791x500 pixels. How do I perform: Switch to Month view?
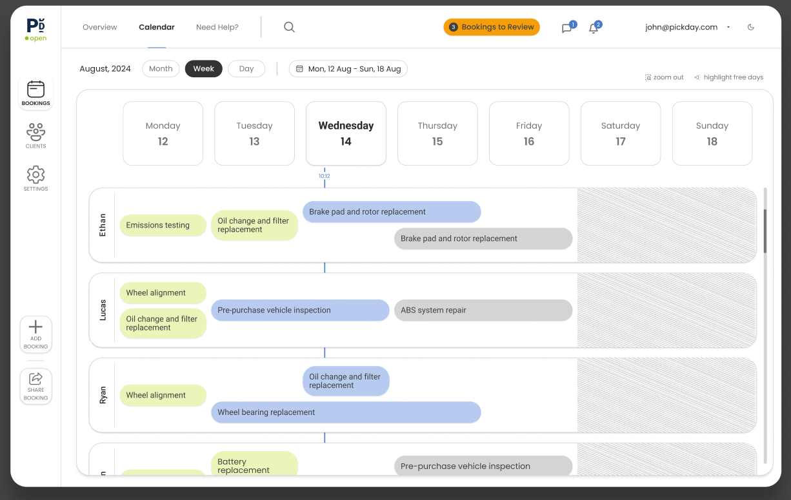(161, 69)
